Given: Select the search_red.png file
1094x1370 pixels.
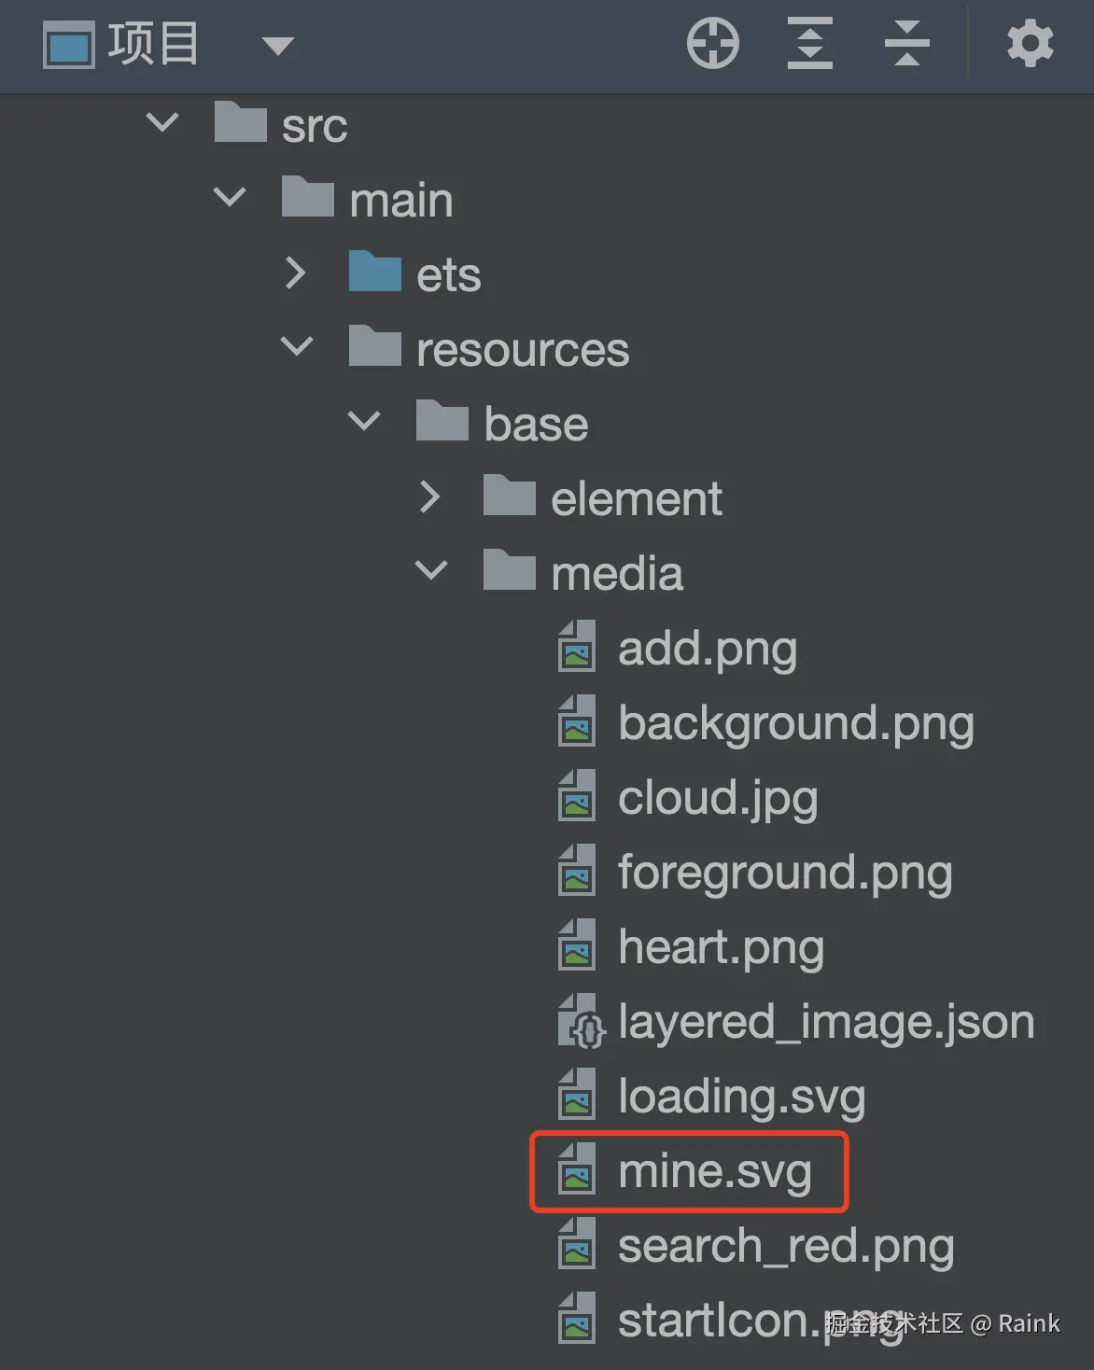Looking at the screenshot, I should click(785, 1246).
